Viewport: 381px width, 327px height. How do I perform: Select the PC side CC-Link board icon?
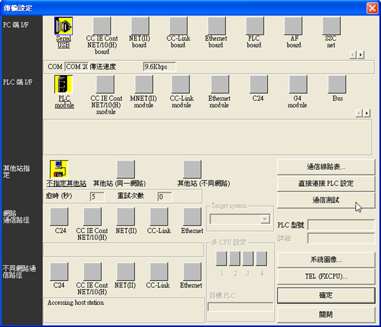177,26
